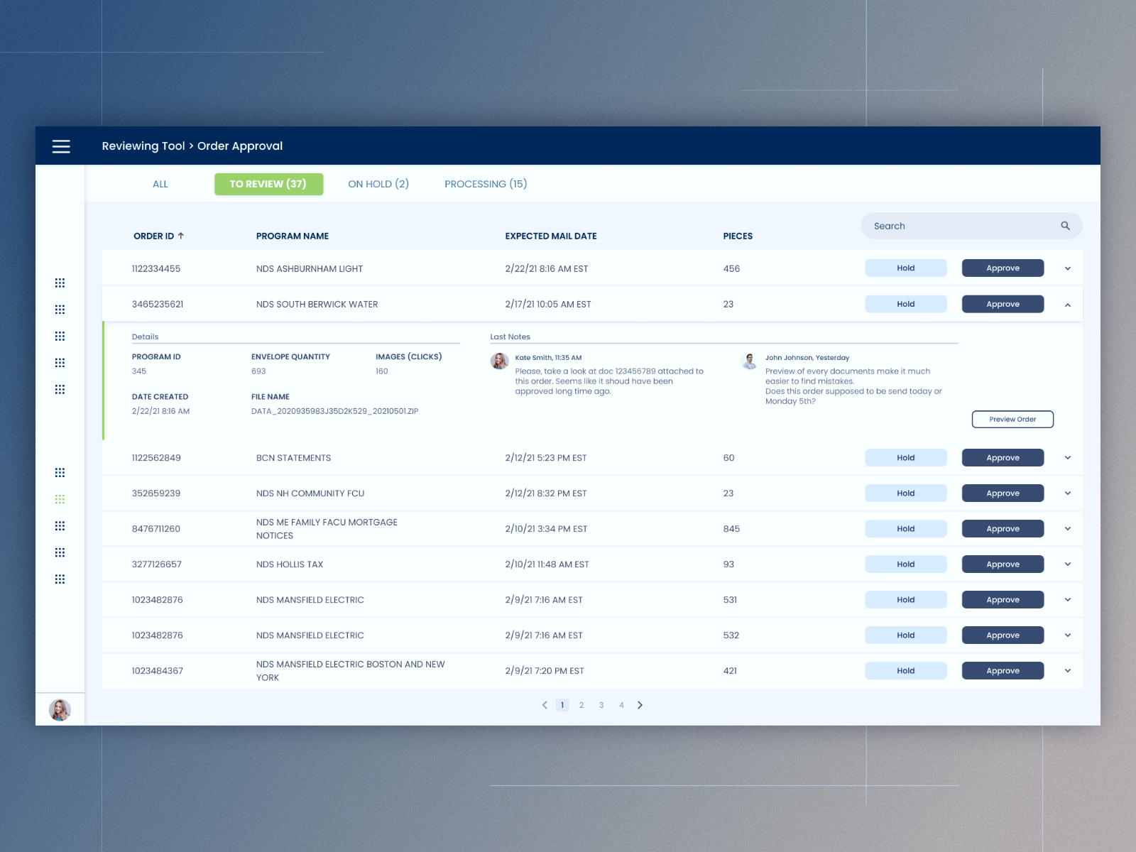
Task: Click the Preview Order button
Action: pyautogui.click(x=1012, y=419)
